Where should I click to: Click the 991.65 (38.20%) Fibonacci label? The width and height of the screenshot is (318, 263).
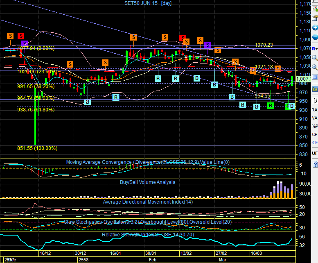(36, 86)
